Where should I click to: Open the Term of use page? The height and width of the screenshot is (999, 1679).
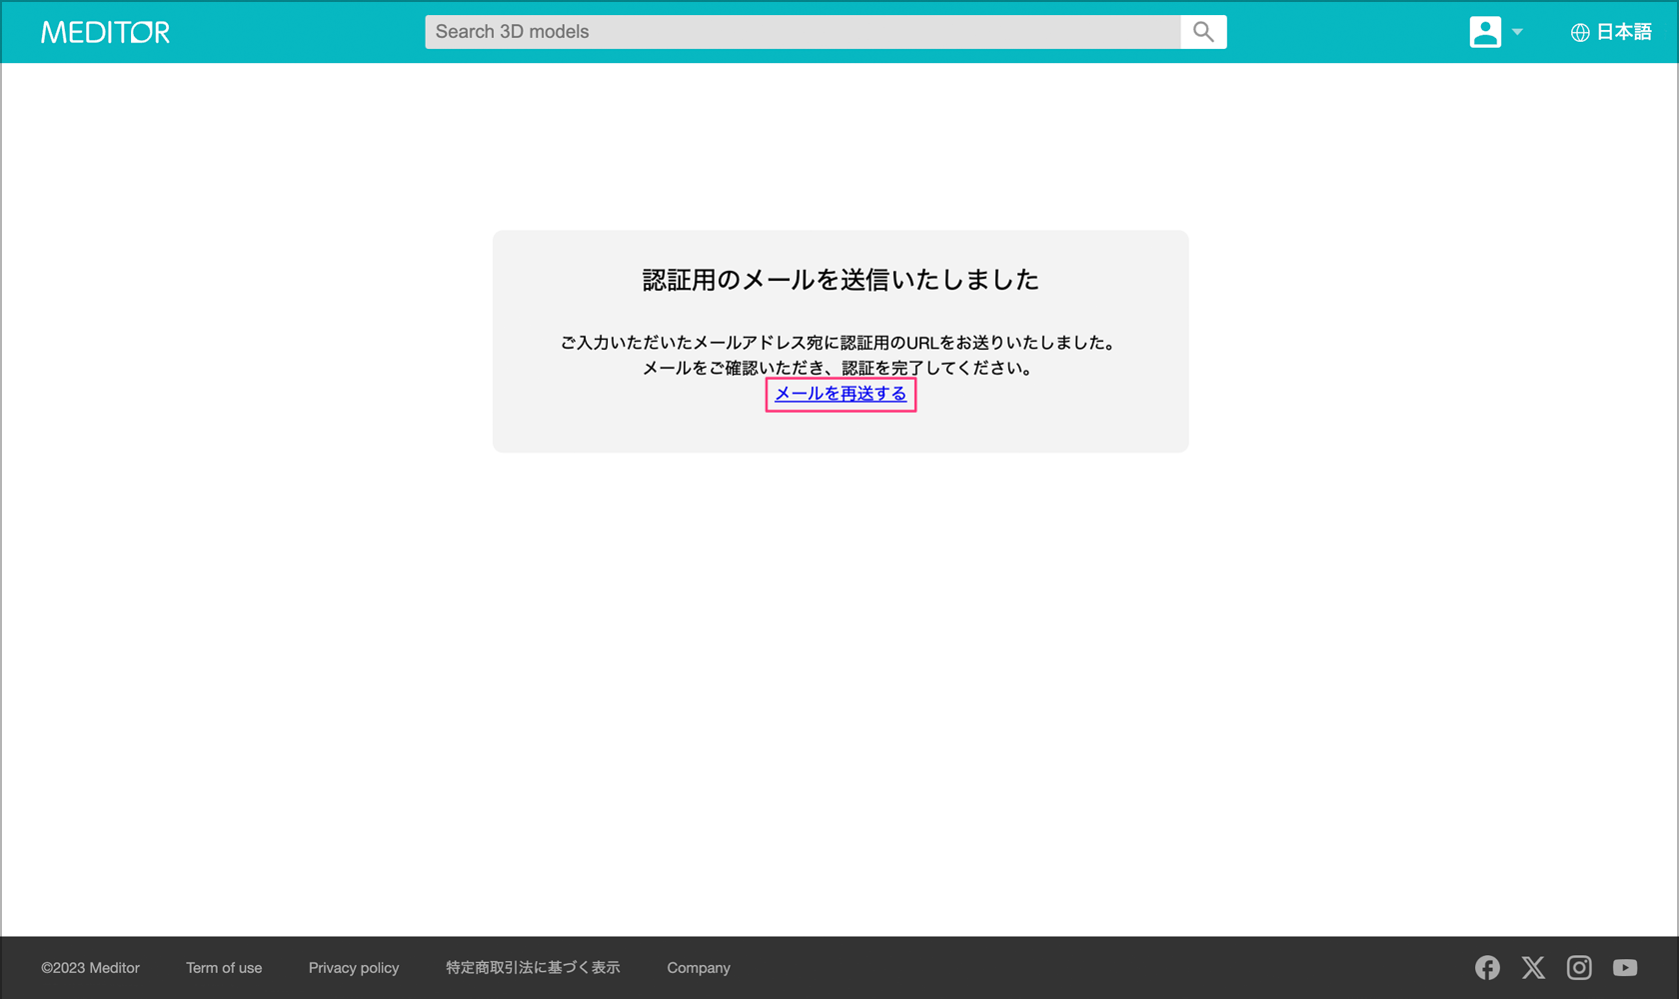(224, 968)
